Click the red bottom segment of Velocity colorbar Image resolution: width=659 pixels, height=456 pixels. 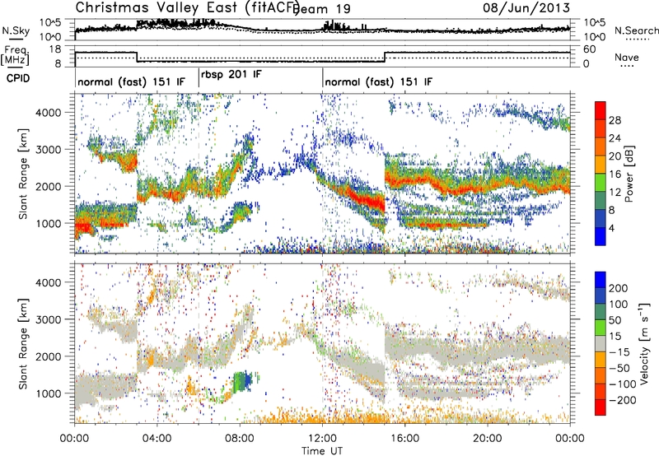click(x=601, y=407)
